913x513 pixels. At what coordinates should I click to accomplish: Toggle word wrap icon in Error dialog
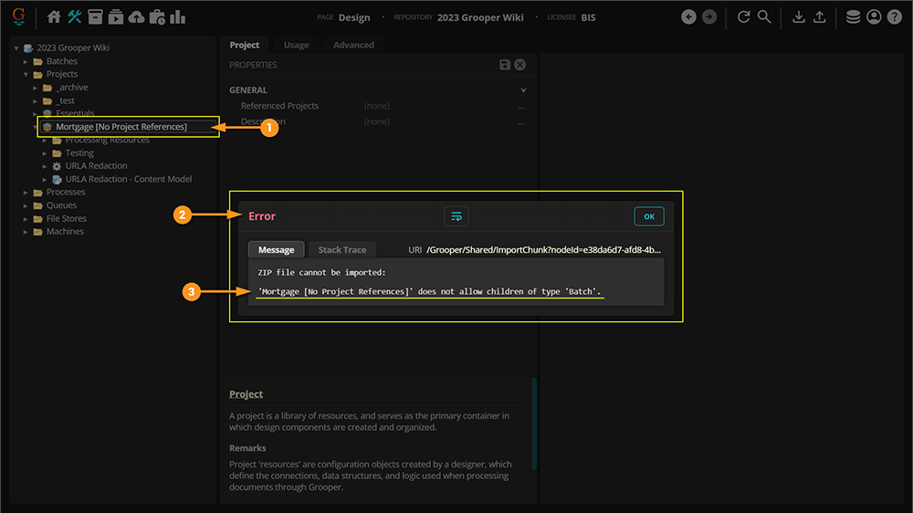pyautogui.click(x=456, y=216)
